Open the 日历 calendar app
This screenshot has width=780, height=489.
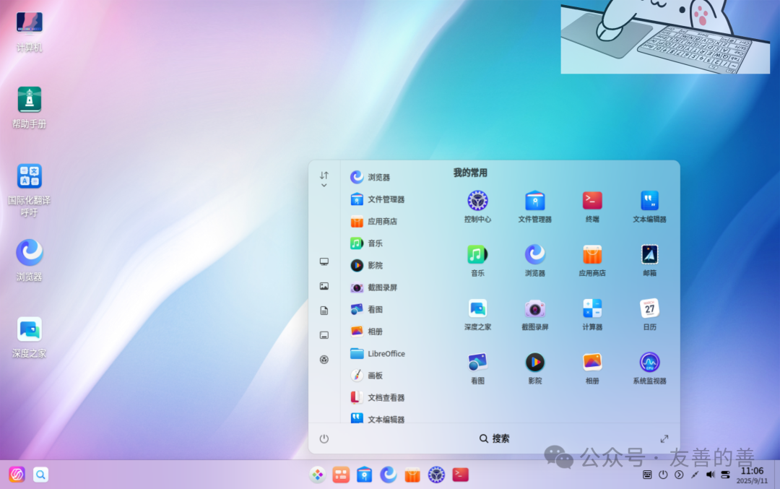[649, 314]
